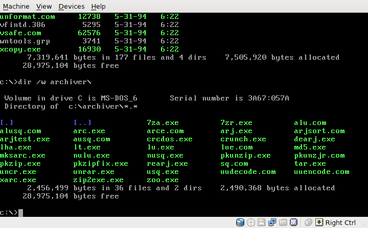Click the nusq.exe file name
Image resolution: width=368 pixels, height=228 pixels.
(165, 156)
